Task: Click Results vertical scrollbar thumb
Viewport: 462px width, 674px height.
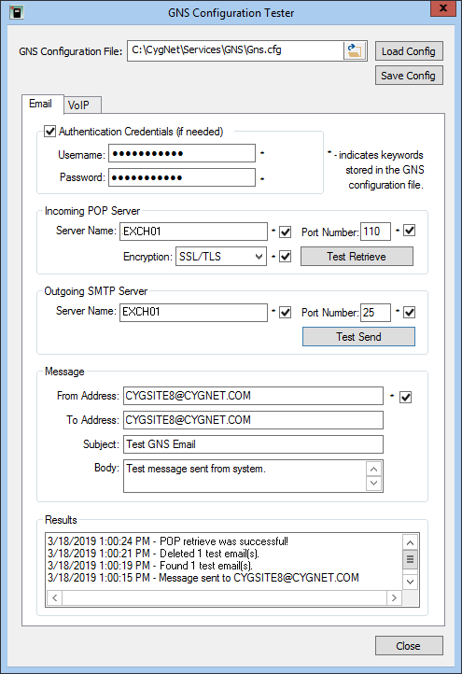Action: point(410,559)
